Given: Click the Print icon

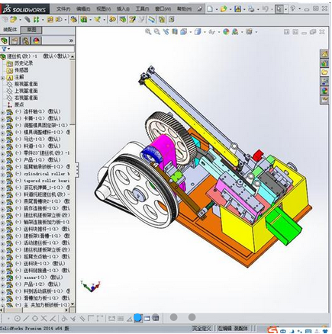Looking at the screenshot, I should point(251,9).
